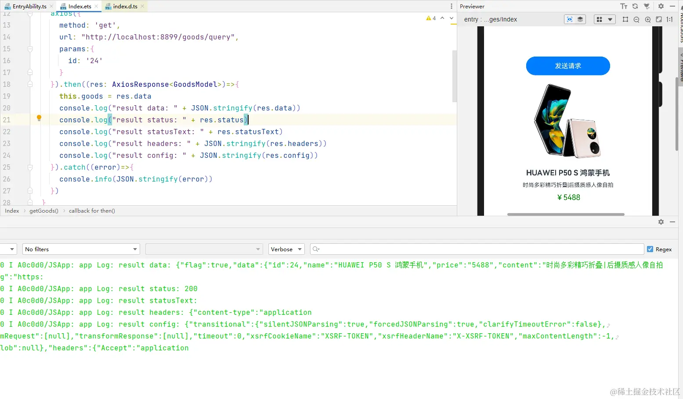Image resolution: width=683 pixels, height=399 pixels.
Task: Toggle the Previewer layers view
Action: [580, 19]
